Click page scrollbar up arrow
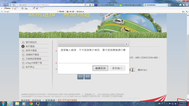The width and height of the screenshot is (189, 106). pos(188,15)
